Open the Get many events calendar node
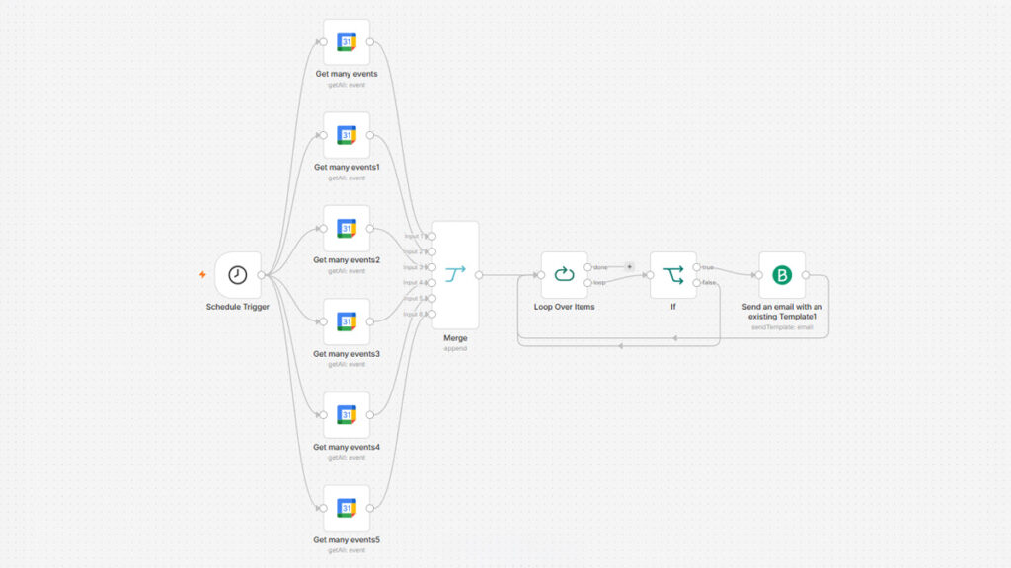The width and height of the screenshot is (1011, 568). point(347,41)
